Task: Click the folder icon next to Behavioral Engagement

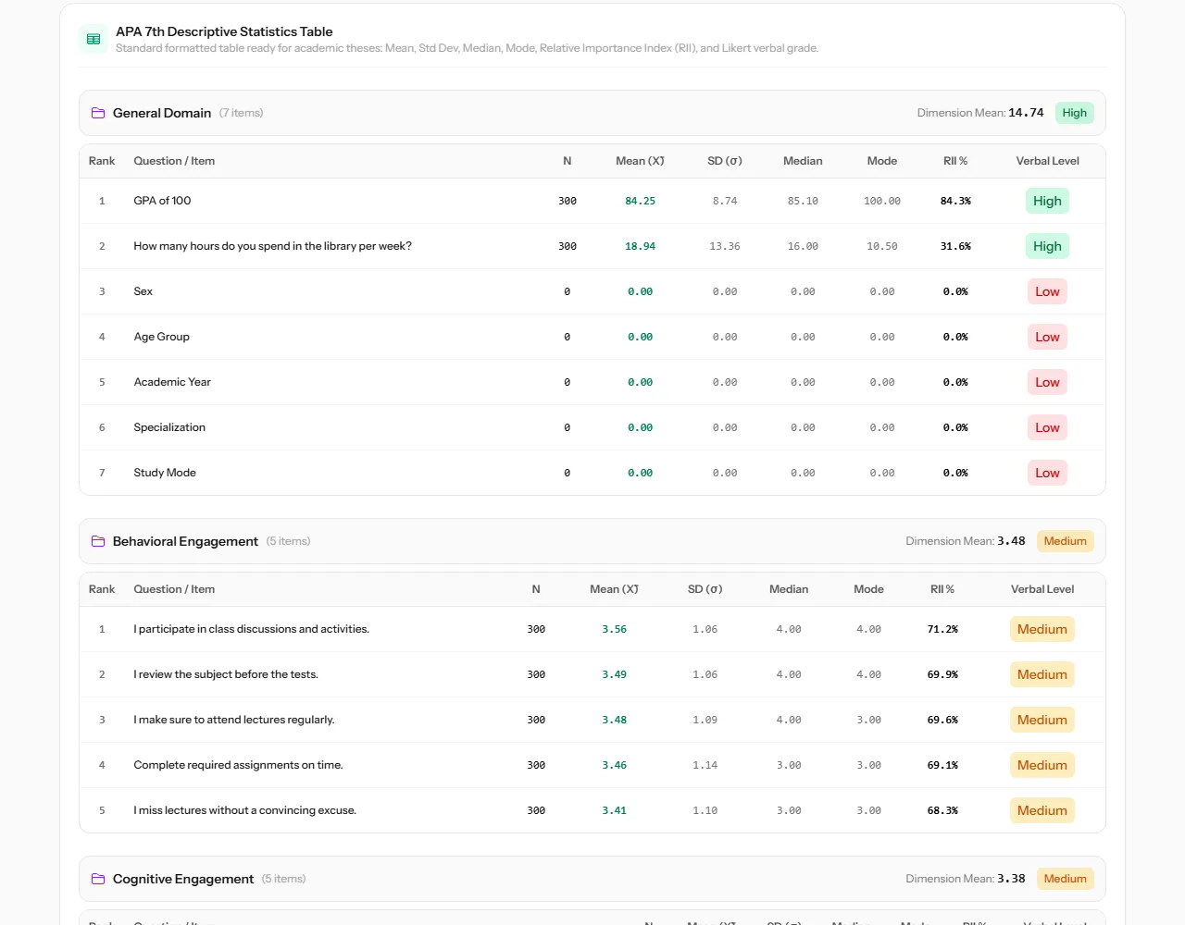Action: click(98, 541)
